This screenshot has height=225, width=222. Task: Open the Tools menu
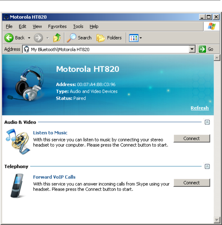point(78,27)
